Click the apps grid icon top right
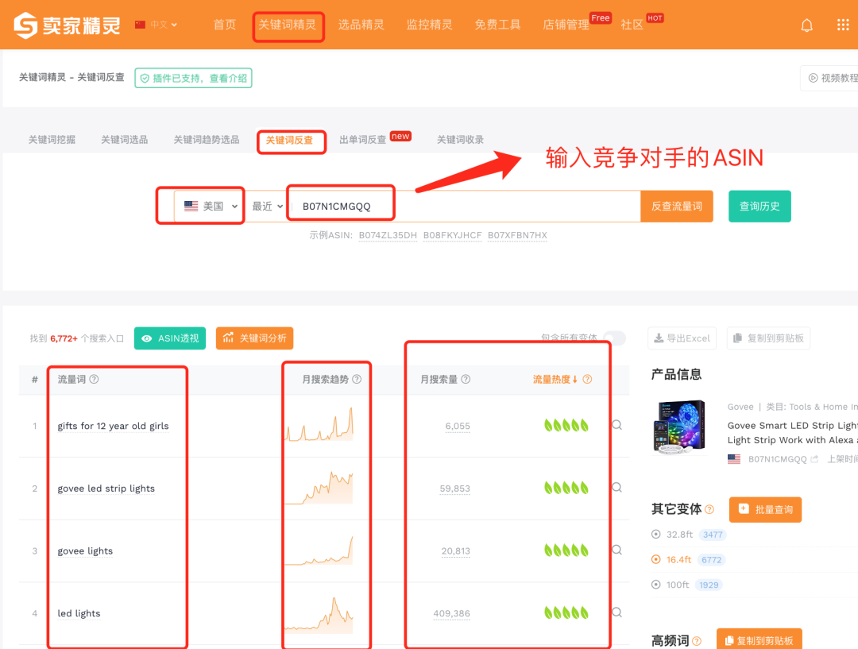 click(x=844, y=25)
